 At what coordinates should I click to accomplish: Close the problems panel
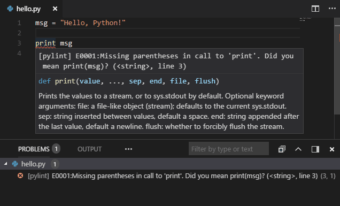click(x=332, y=149)
